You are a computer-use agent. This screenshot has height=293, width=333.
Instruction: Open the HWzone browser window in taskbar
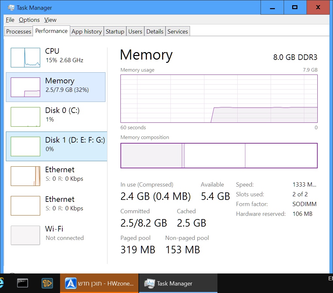[99, 283]
